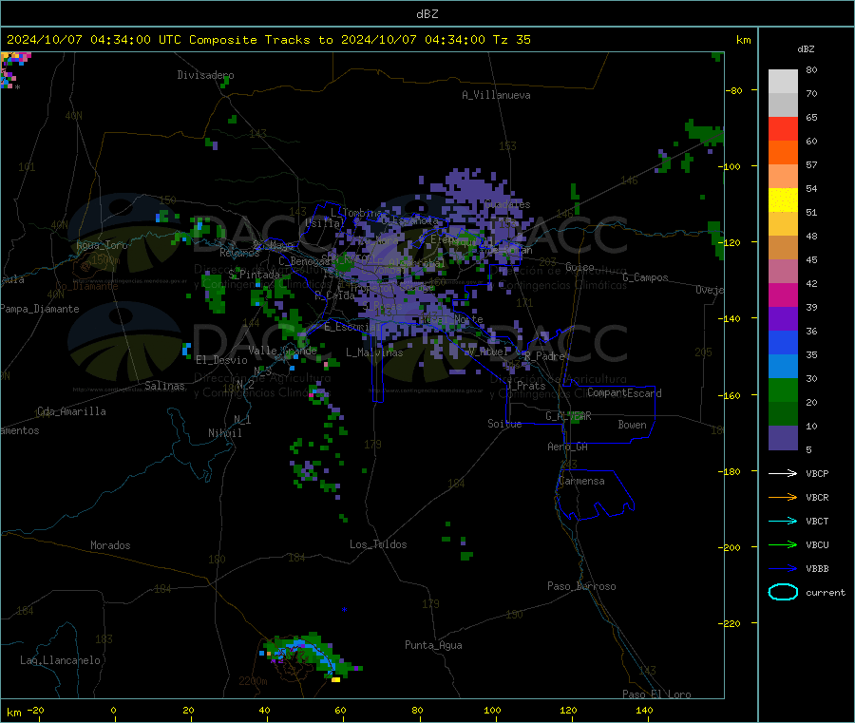This screenshot has width=855, height=723.
Task: Click the 'J_Prats' map label
Action: point(525,386)
